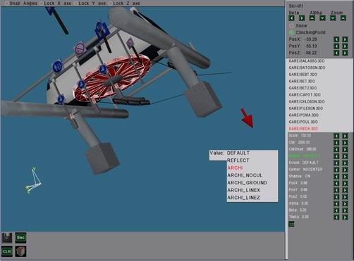This screenshot has width=354, height=261.
Task: Click the small green button below Theta row
Action: pos(291,224)
